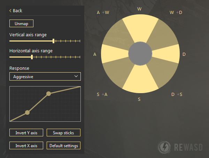The width and height of the screenshot is (209, 158).
Task: Click the 'D +S' label text
Action: pyautogui.click(x=177, y=94)
